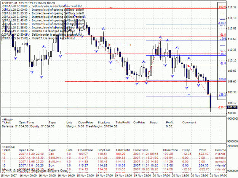Click the ClosePrice header in vTerminal

170,150
